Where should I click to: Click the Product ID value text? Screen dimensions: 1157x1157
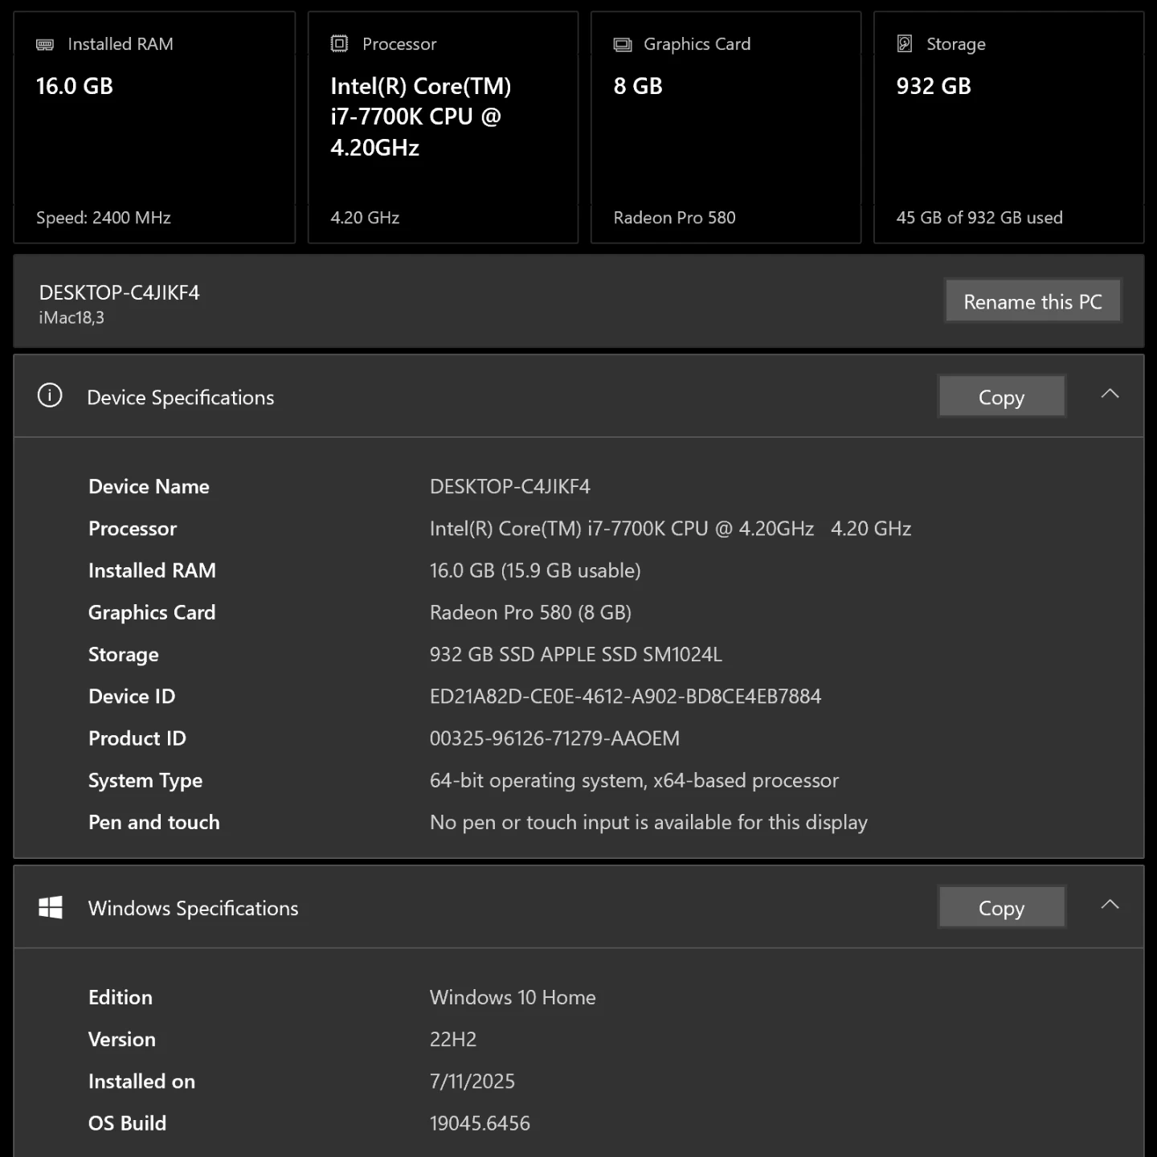[554, 738]
